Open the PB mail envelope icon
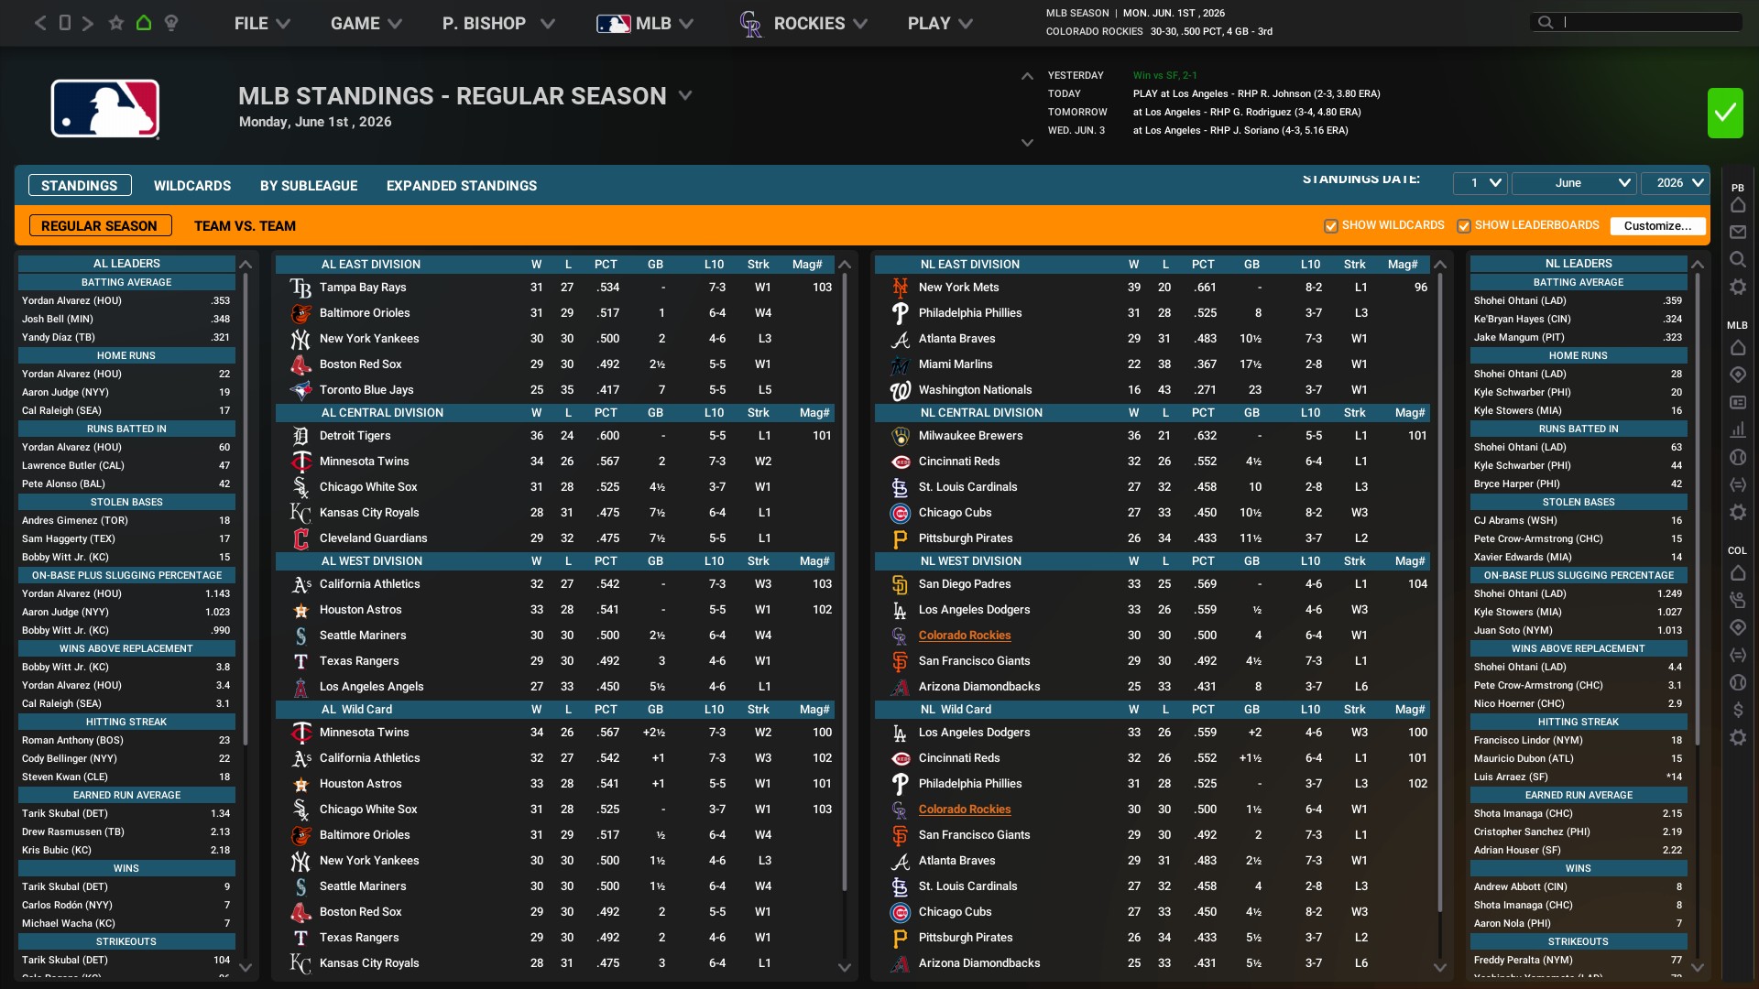 (1738, 233)
